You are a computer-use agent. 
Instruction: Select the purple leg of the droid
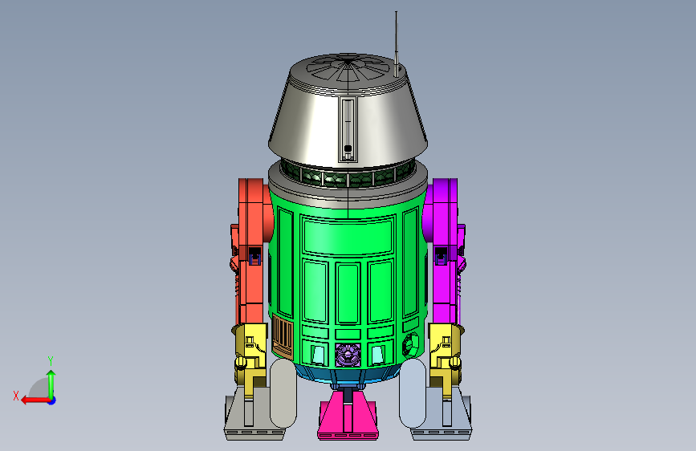point(444,251)
